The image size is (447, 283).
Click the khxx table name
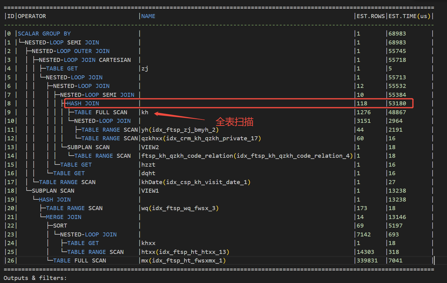tap(148, 243)
